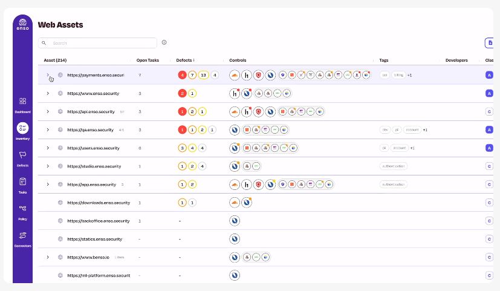
Task: Click red defects badge in www.enso.security row
Action: 182,93
